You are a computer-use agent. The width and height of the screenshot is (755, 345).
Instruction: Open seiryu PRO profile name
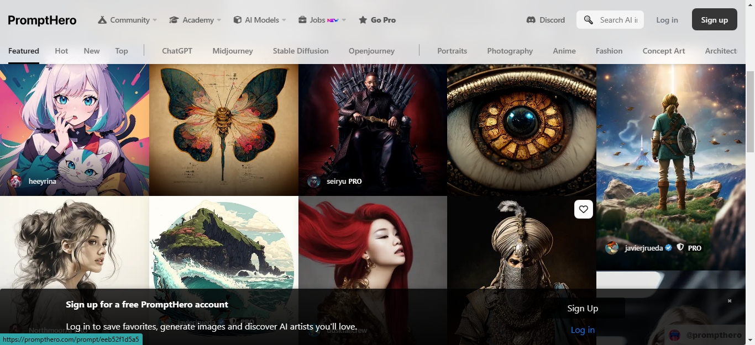(344, 181)
